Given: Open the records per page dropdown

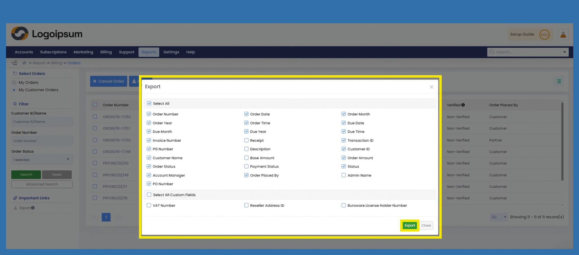Looking at the screenshot, I should click(x=498, y=217).
